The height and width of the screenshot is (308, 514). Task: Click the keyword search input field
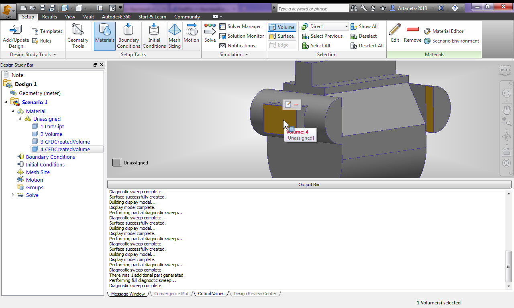313,8
